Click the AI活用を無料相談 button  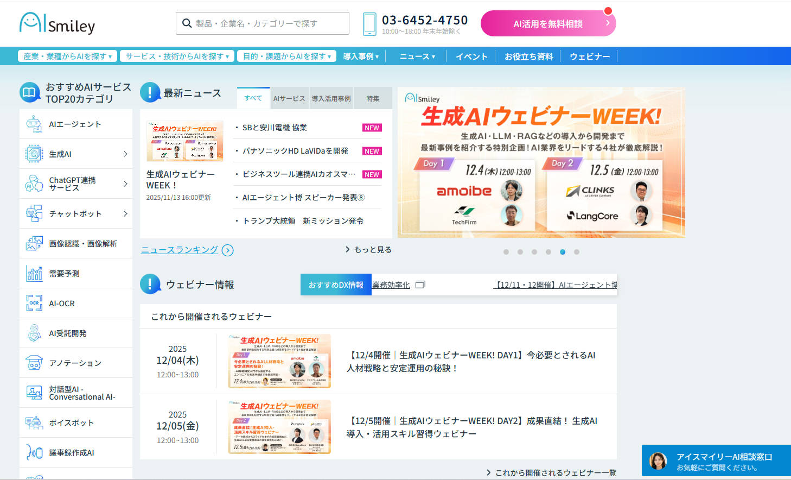click(548, 24)
